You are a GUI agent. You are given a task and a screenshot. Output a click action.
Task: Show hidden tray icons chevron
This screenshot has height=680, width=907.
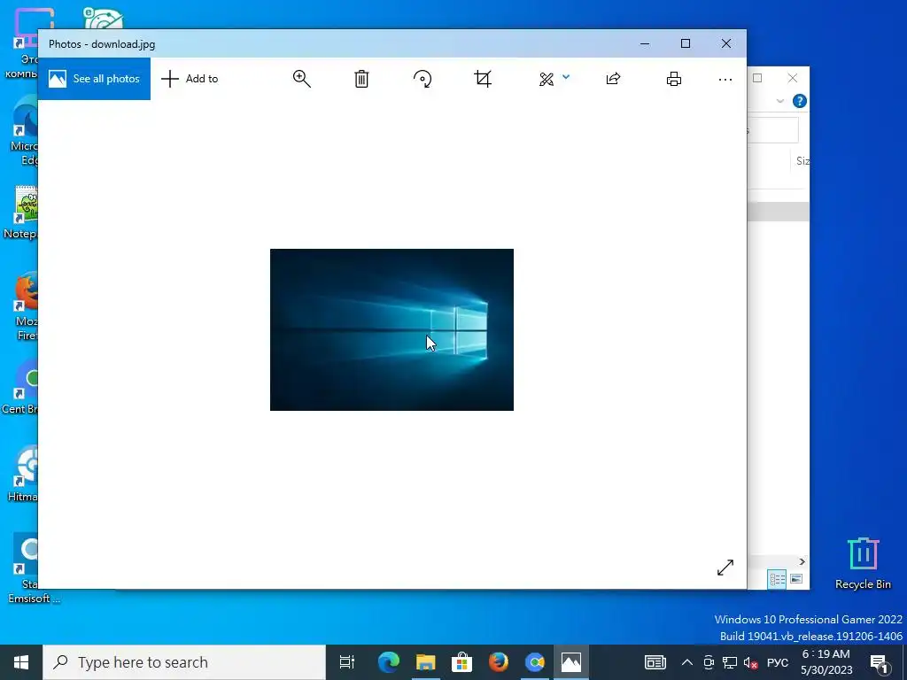tap(687, 662)
